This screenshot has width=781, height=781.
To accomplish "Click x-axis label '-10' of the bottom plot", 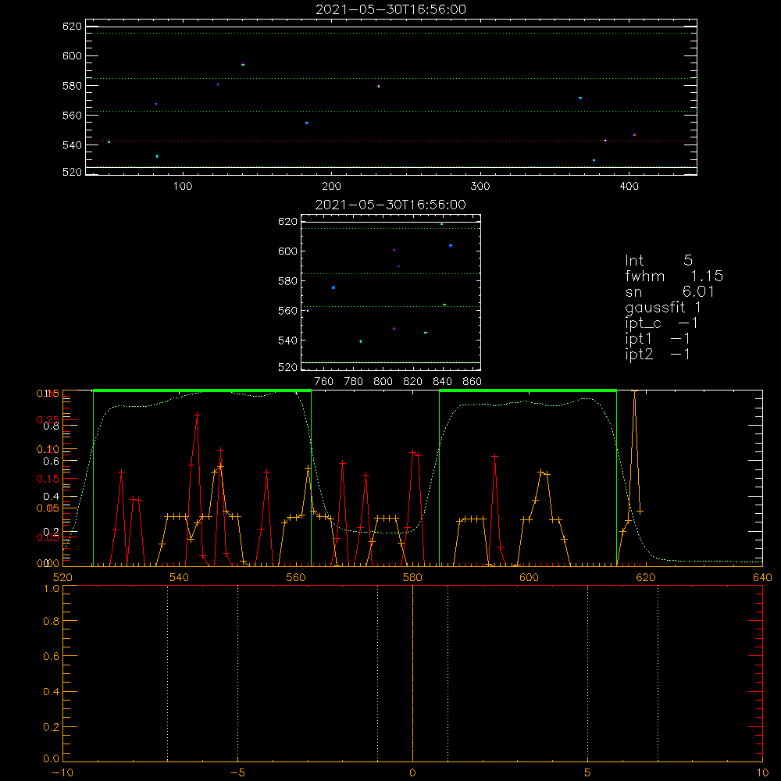I will pos(62,772).
